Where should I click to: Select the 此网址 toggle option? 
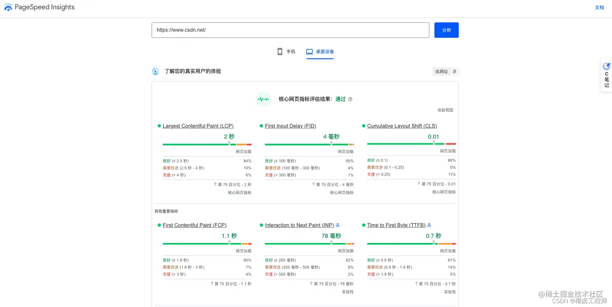[442, 72]
